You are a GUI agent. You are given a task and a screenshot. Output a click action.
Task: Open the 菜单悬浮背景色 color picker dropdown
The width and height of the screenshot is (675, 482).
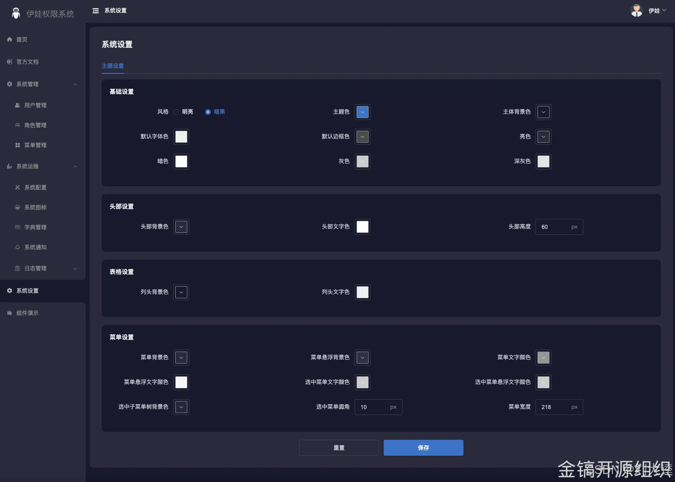(363, 358)
